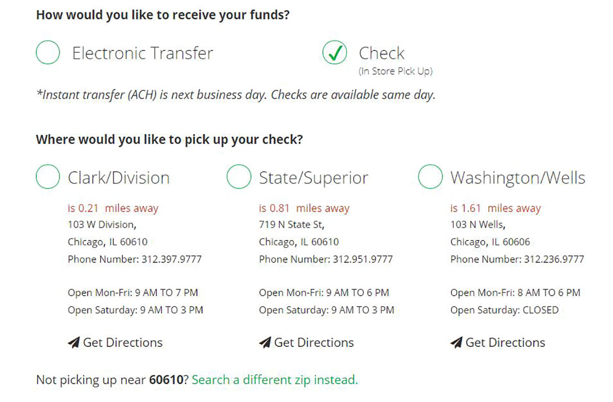Click the State/Superior location name
The image size is (613, 402).
click(x=313, y=178)
